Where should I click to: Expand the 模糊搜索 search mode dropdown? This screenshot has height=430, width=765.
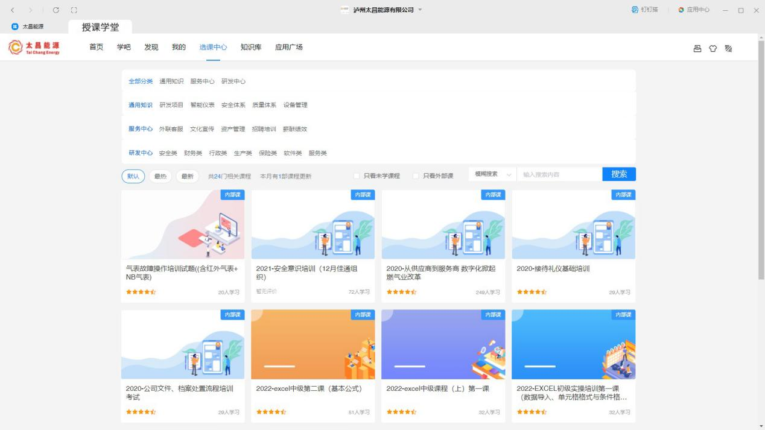(492, 174)
